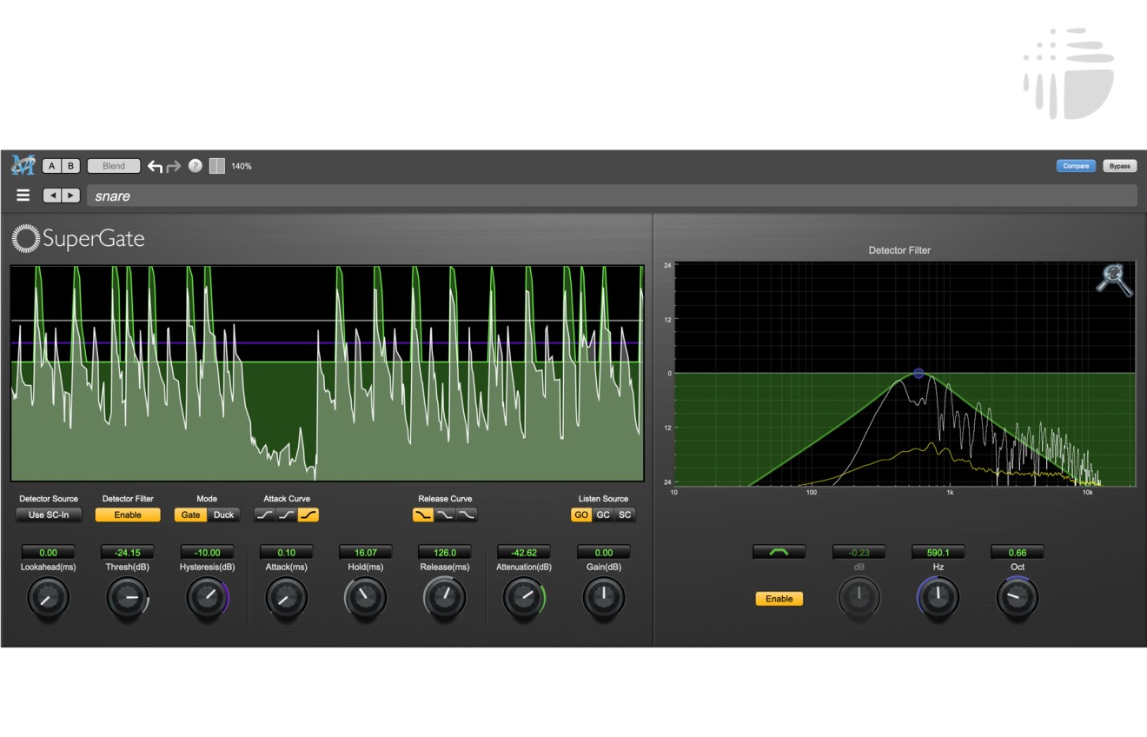Click the Lookahead(ms) knob

click(49, 598)
